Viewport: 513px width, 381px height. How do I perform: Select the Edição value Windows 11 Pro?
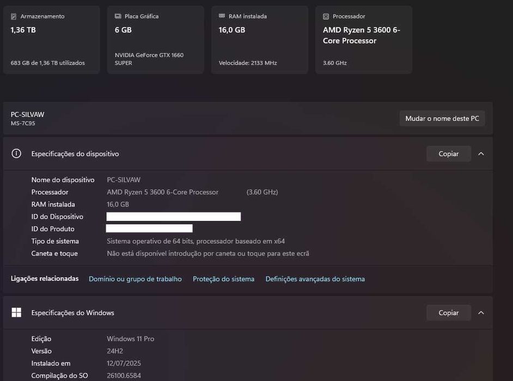131,339
